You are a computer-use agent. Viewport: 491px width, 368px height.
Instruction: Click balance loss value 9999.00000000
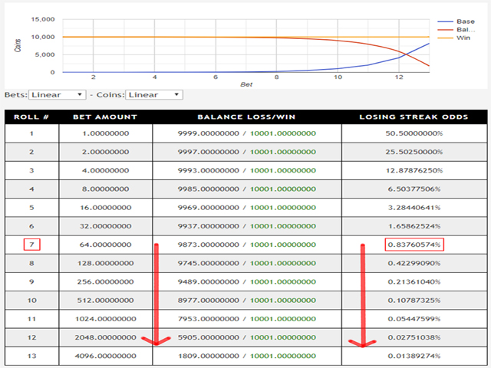click(x=208, y=133)
